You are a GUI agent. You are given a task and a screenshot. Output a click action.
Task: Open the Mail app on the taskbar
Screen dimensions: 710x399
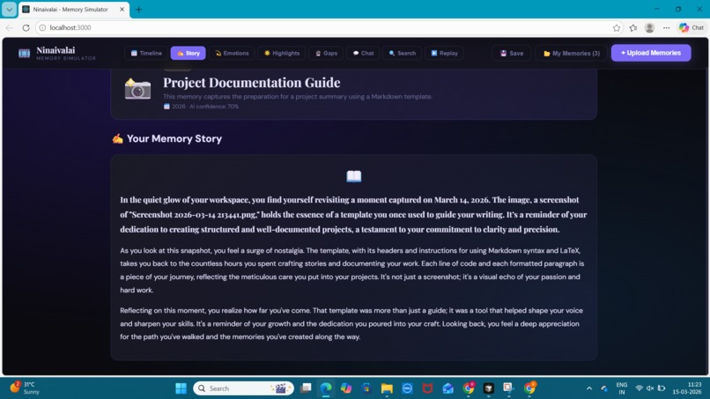click(447, 388)
